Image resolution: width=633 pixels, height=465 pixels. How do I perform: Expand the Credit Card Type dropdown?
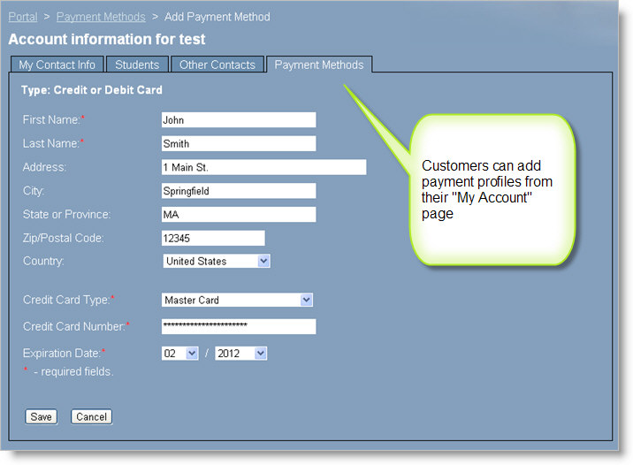237,300
